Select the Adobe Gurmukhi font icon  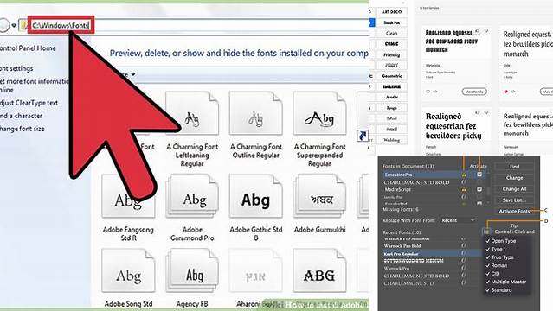point(319,196)
